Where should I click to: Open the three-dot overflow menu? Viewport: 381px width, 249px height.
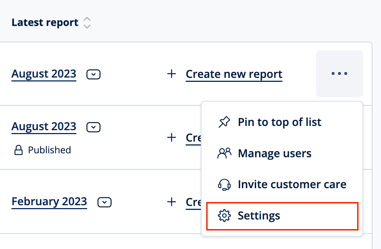339,74
